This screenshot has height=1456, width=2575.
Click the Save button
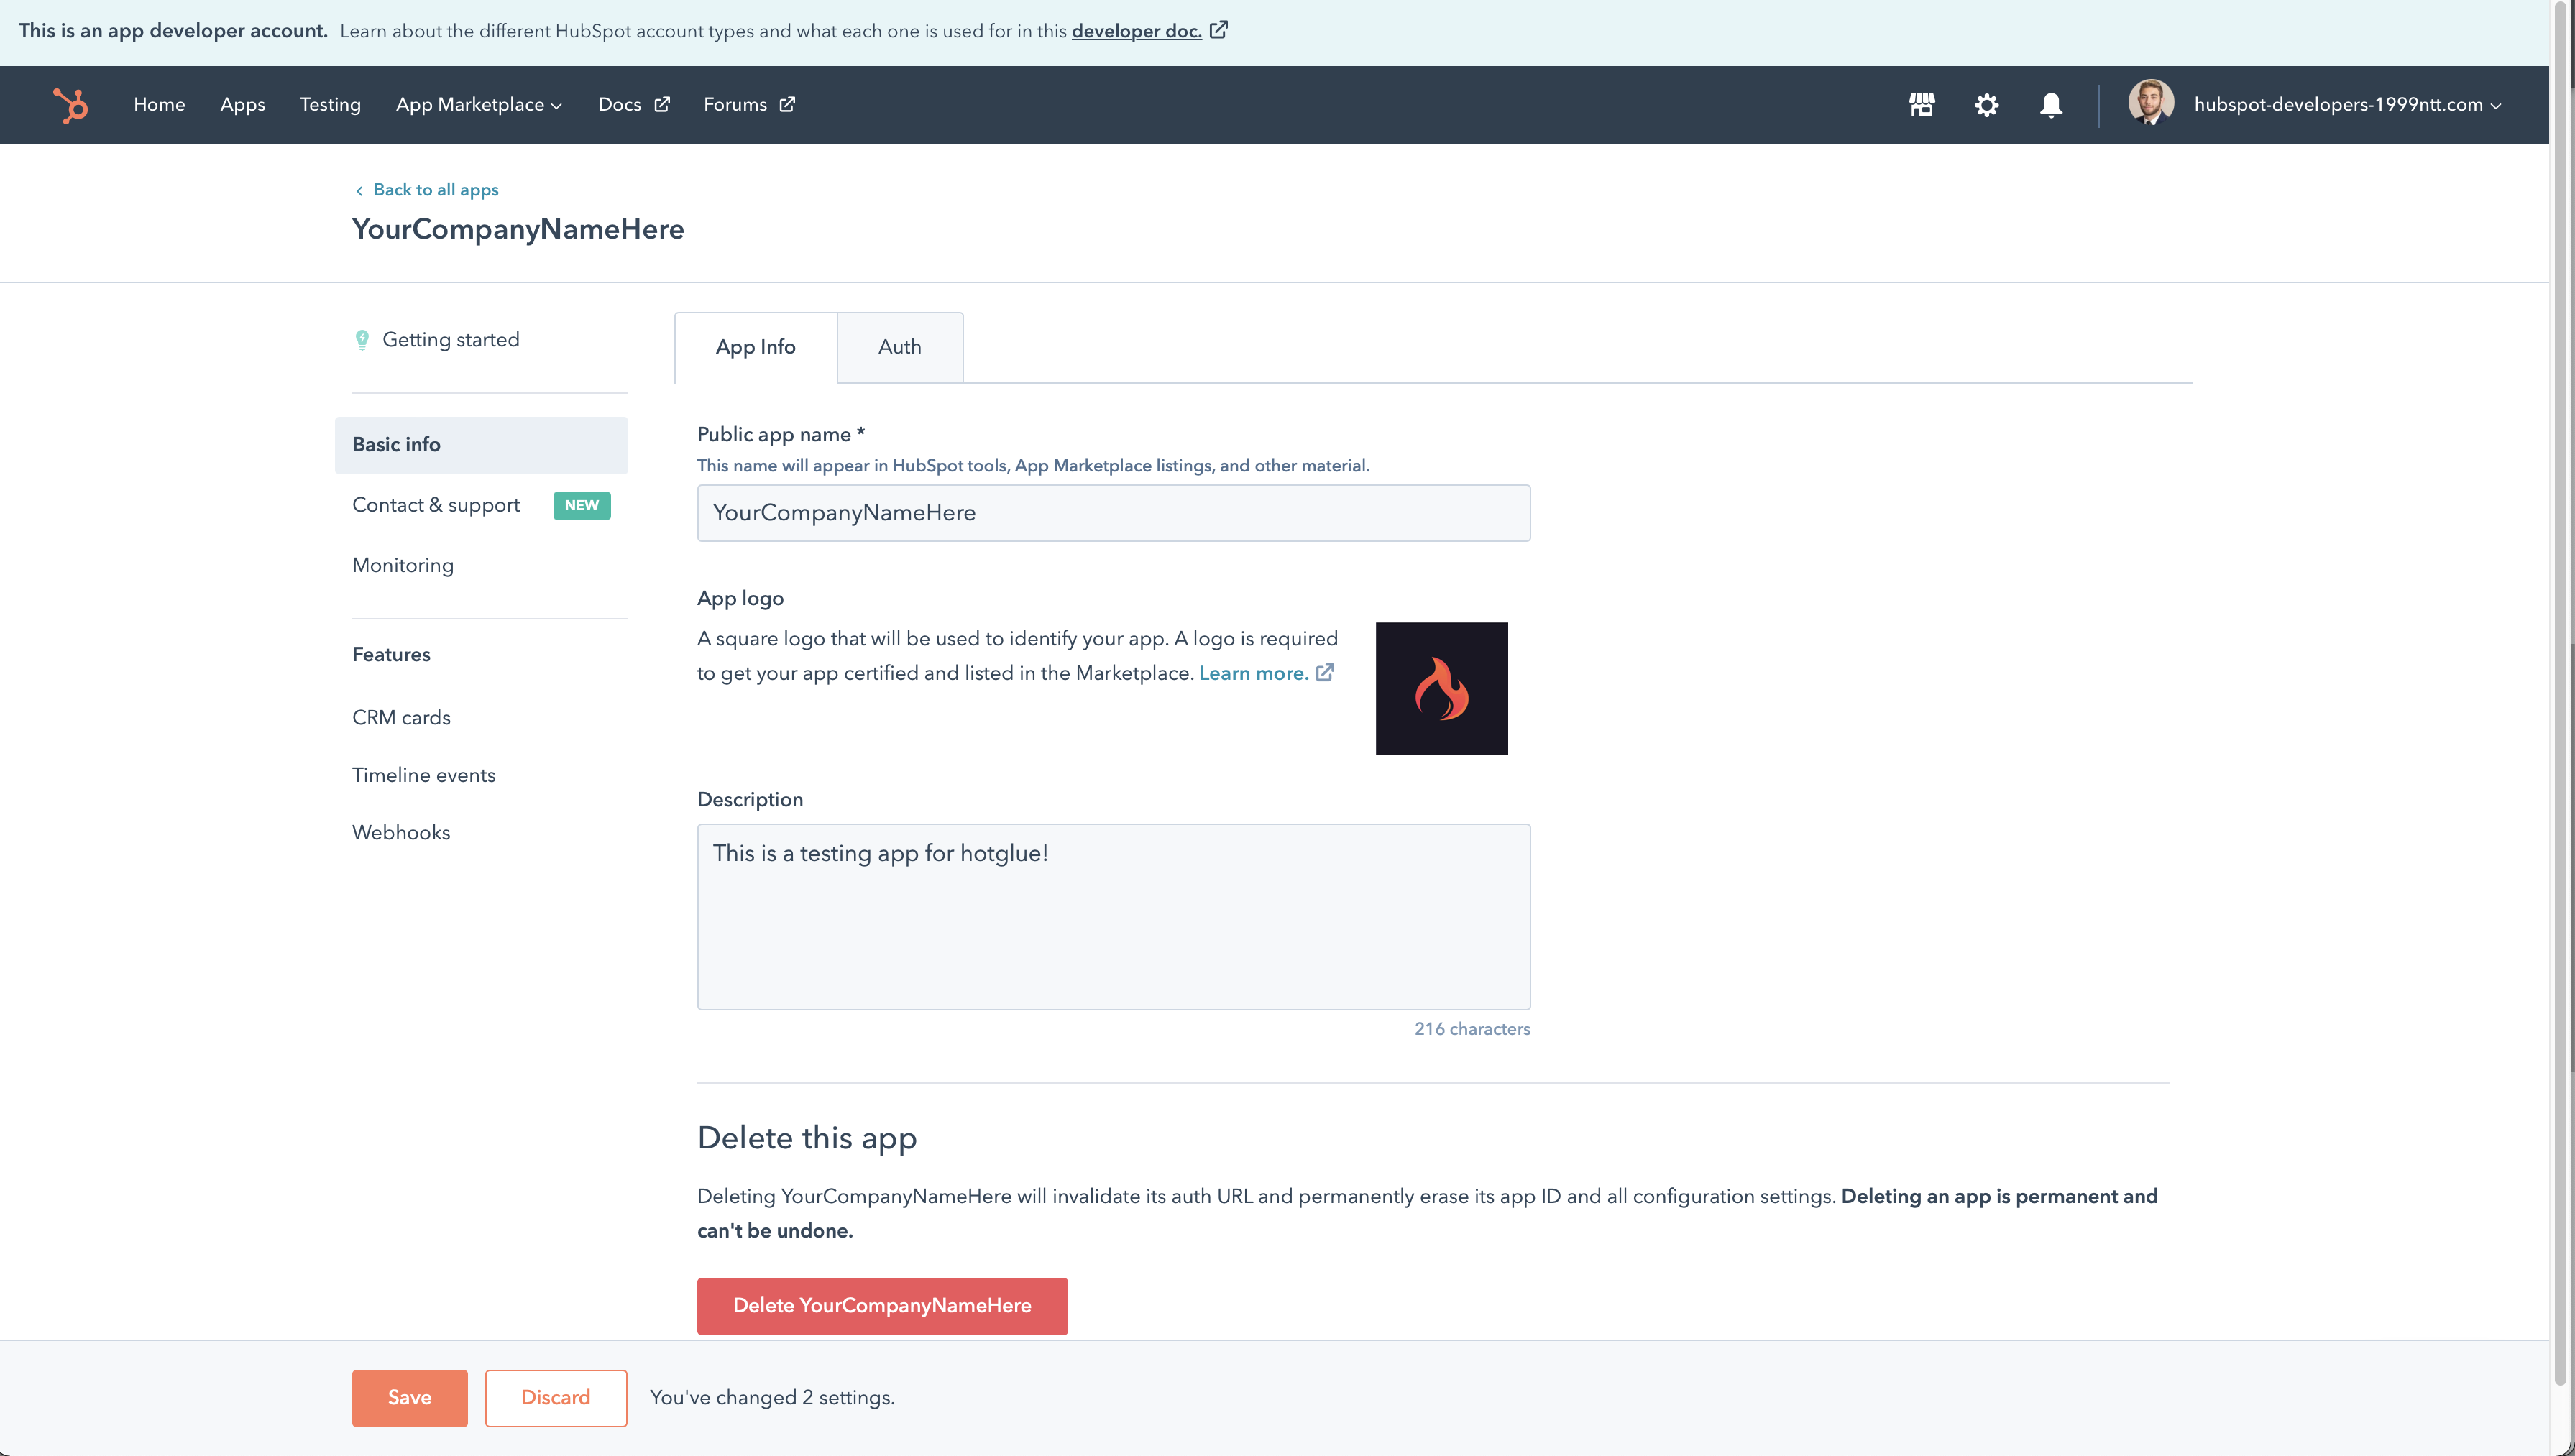point(409,1398)
